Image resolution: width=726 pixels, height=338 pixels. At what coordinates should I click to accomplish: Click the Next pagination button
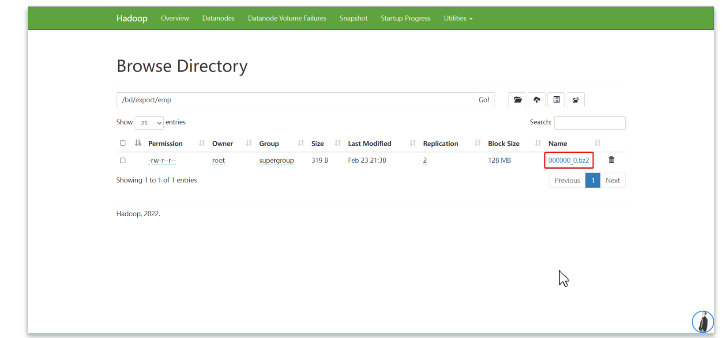pos(613,180)
